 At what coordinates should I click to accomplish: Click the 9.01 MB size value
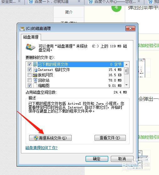(115, 86)
